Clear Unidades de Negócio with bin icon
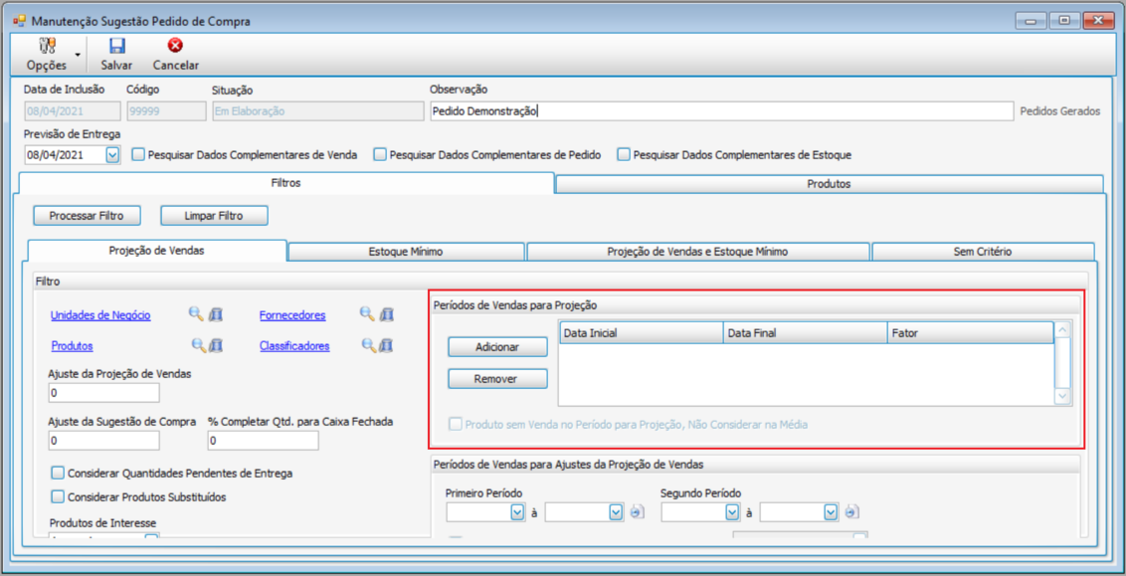The height and width of the screenshot is (576, 1126). pyautogui.click(x=216, y=313)
